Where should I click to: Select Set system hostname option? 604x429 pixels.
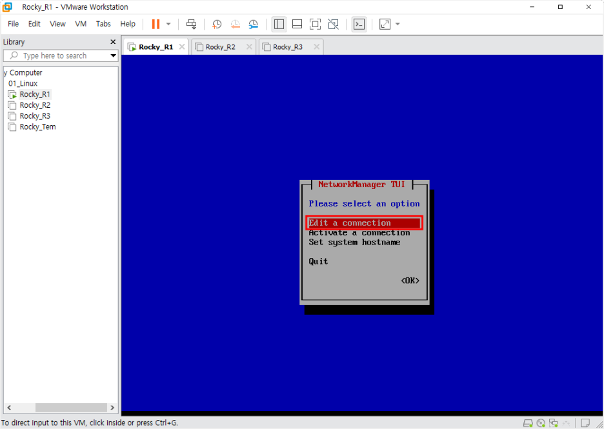click(x=354, y=242)
